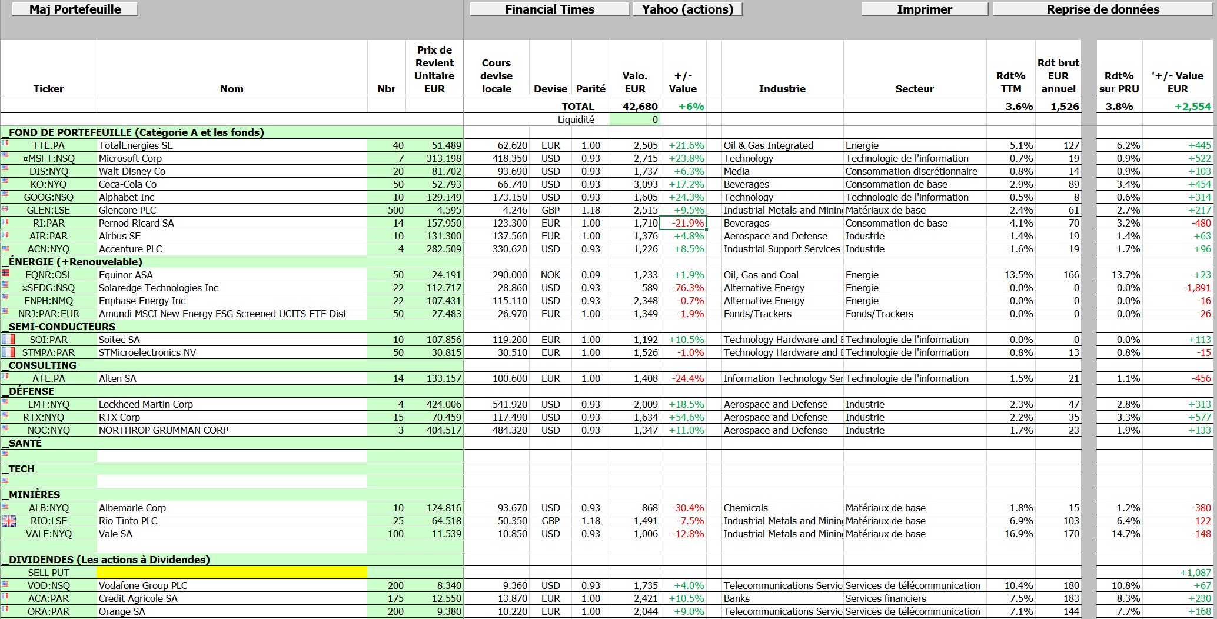Select the Equinor ASA name cell
Screen dimensions: 1217x619
point(232,275)
